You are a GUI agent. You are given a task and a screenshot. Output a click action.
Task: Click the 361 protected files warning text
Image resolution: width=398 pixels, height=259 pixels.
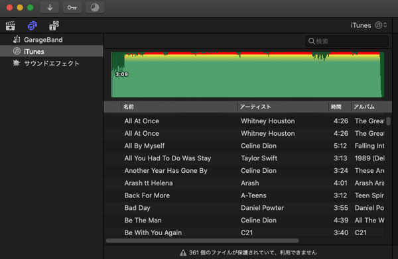point(253,252)
